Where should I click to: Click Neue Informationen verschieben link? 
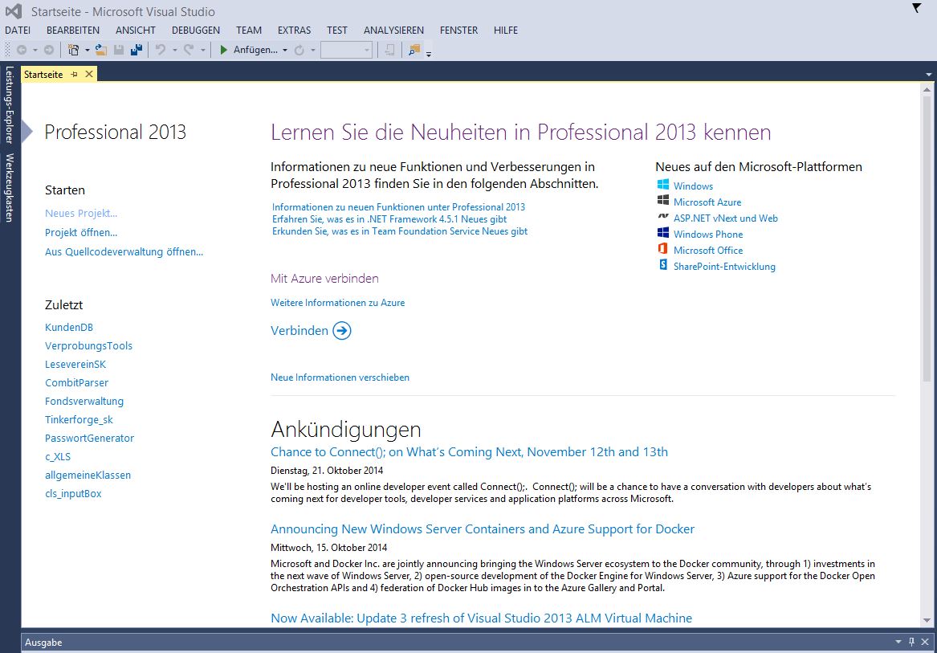coord(340,378)
